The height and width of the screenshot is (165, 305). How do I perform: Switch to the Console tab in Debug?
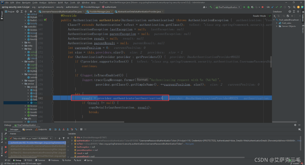point(27,130)
